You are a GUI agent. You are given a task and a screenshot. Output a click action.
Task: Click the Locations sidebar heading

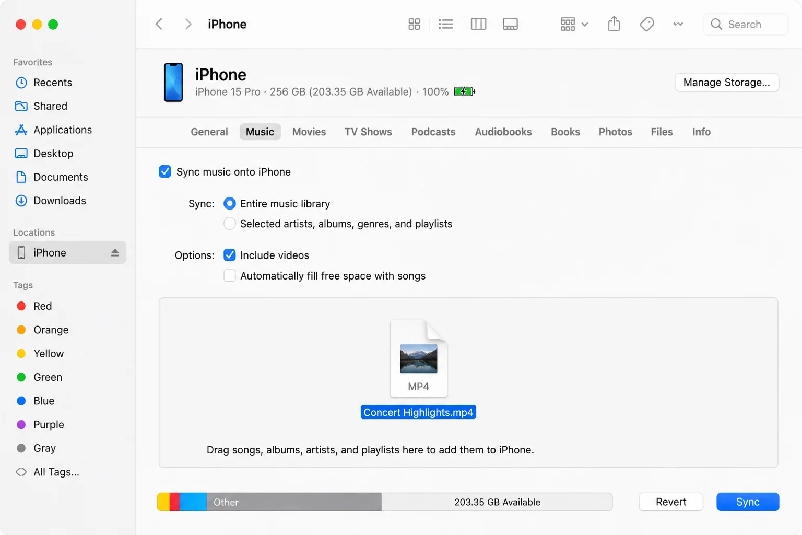pyautogui.click(x=34, y=232)
